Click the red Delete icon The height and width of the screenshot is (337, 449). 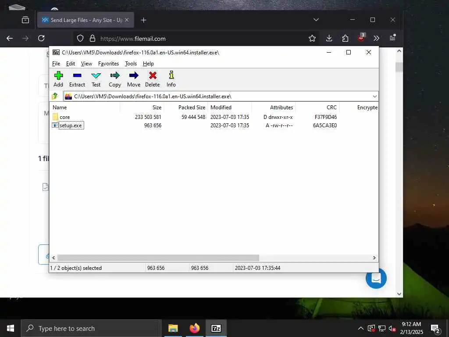click(153, 75)
